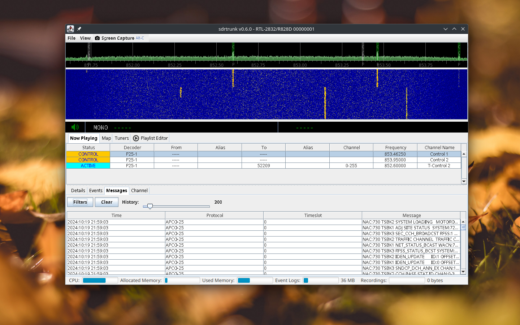Screen dimensions: 520x325
Task: Click the Allocated Memory progress bar
Action: [182, 280]
